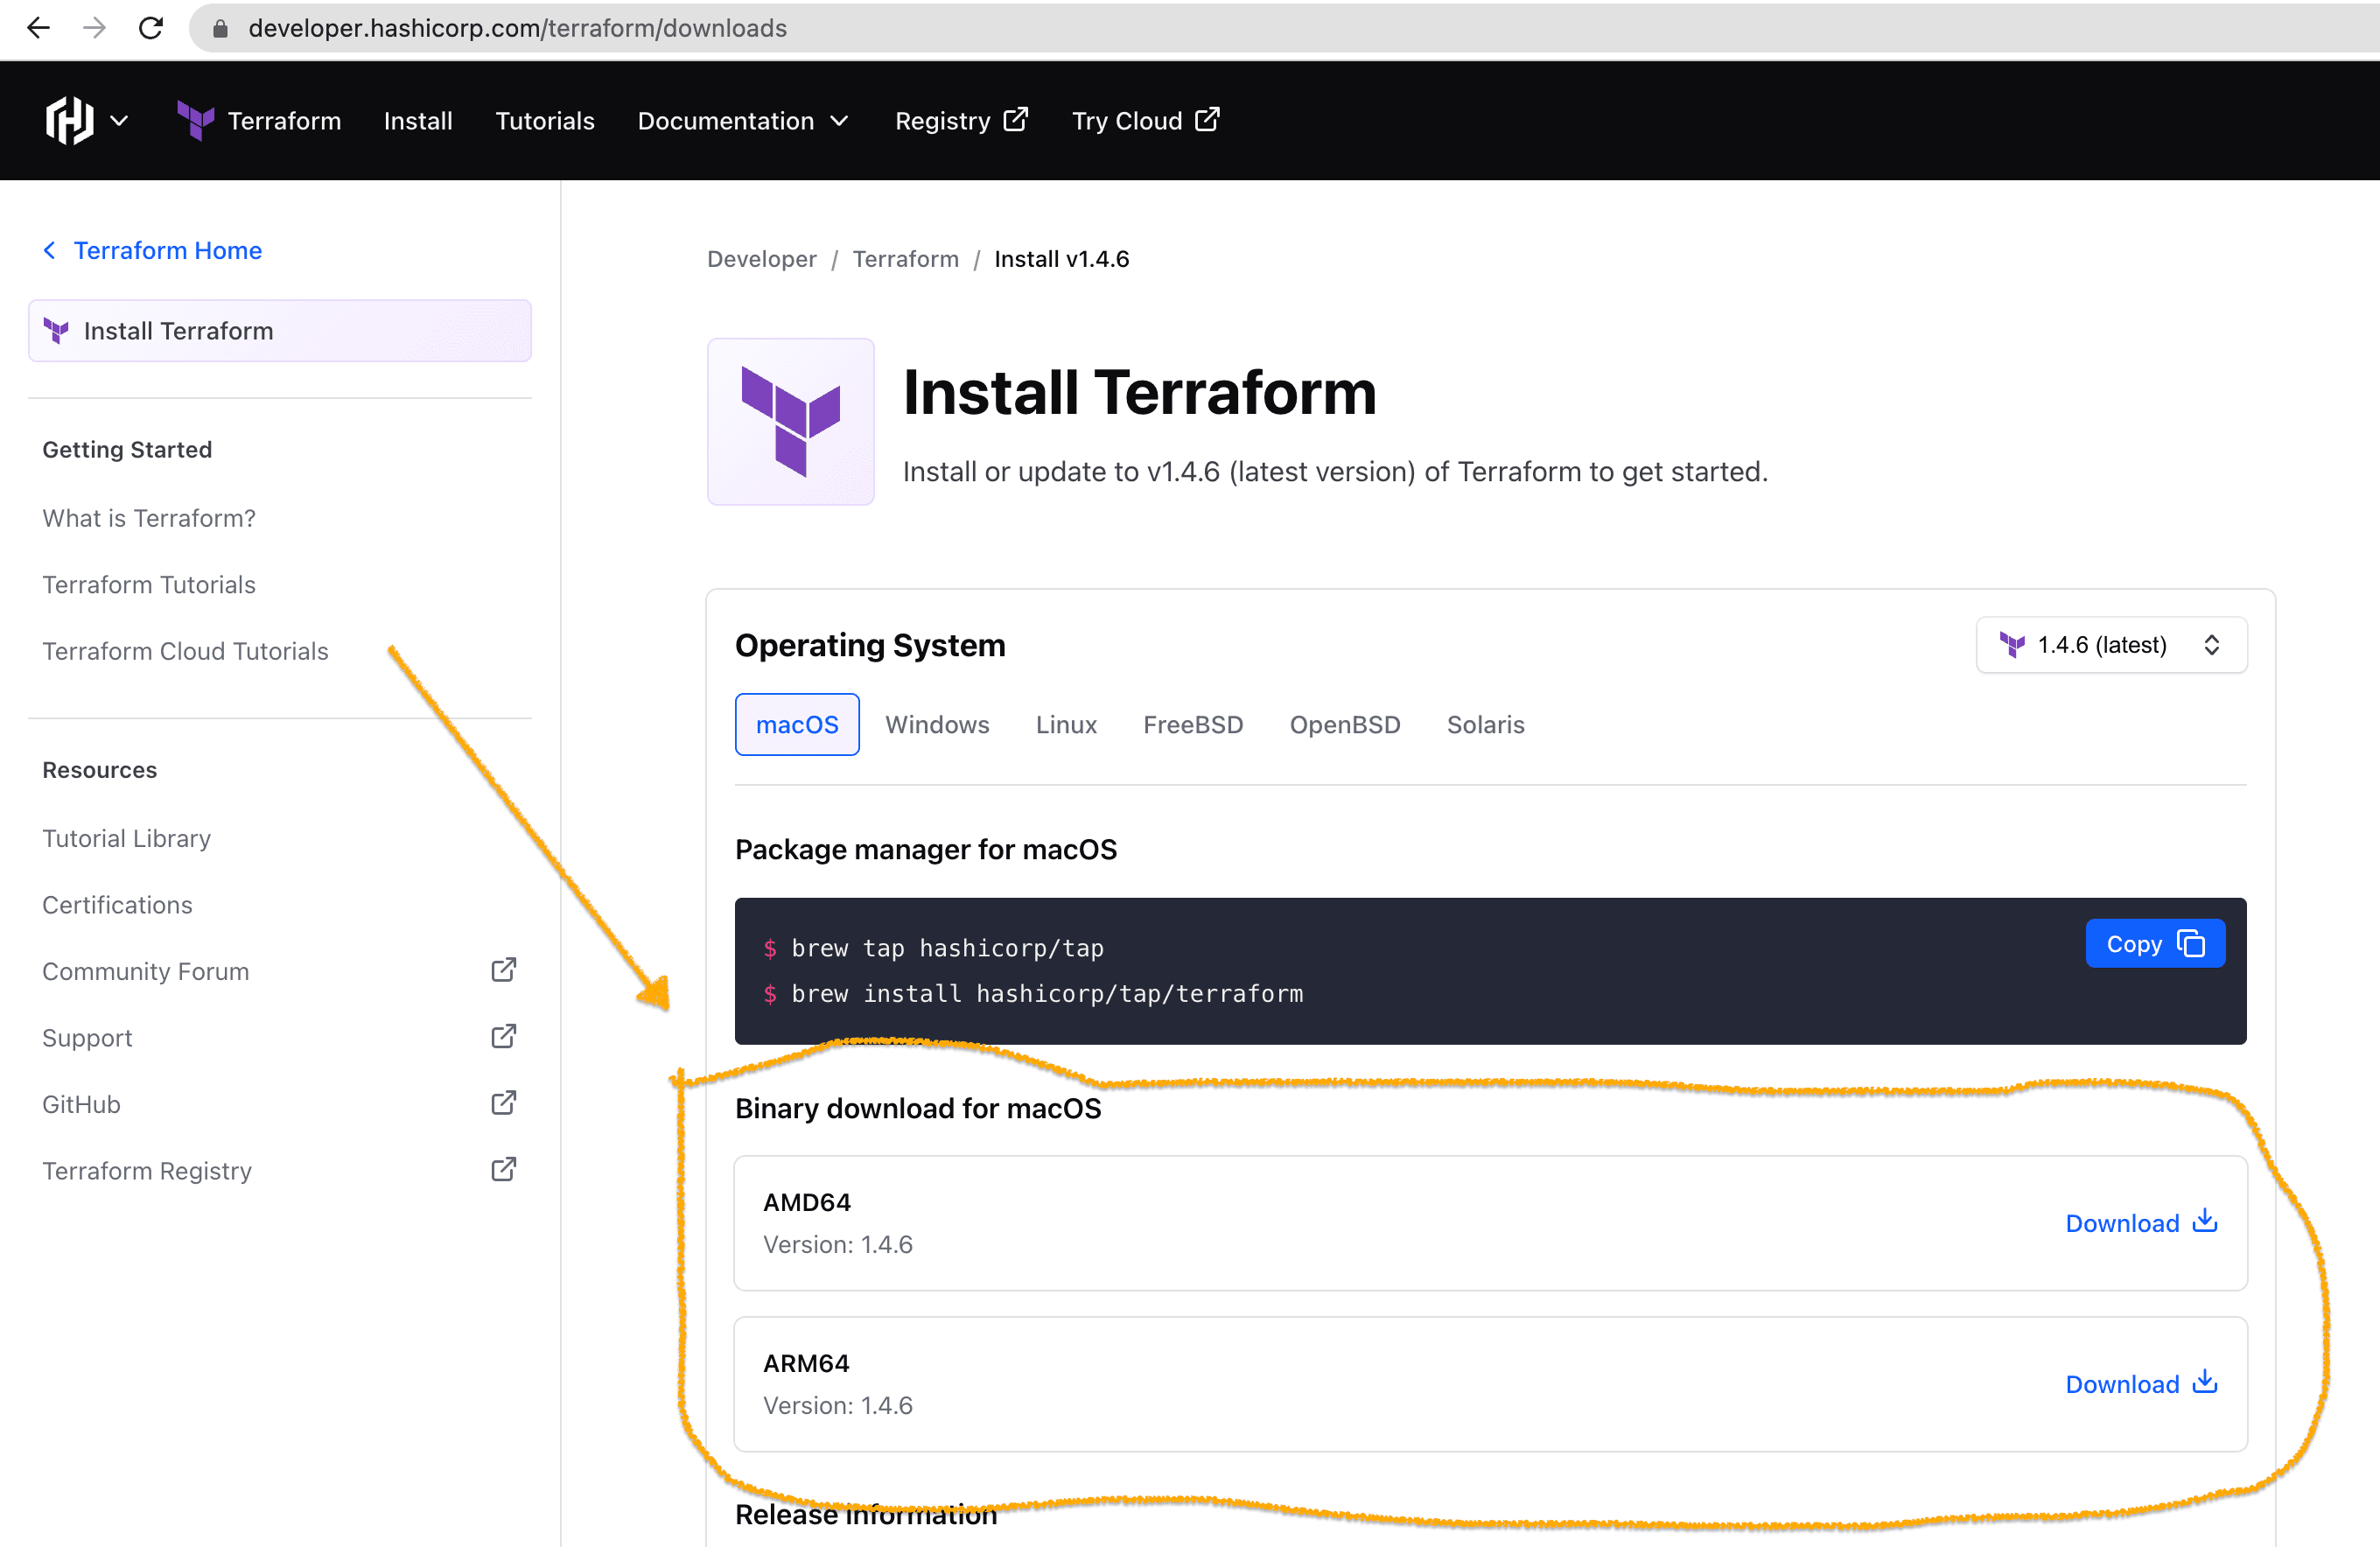Click the browser forward arrow

tap(94, 28)
